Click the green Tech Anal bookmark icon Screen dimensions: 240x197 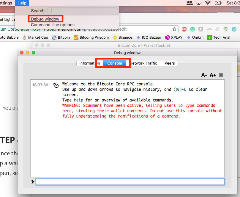coord(209,37)
